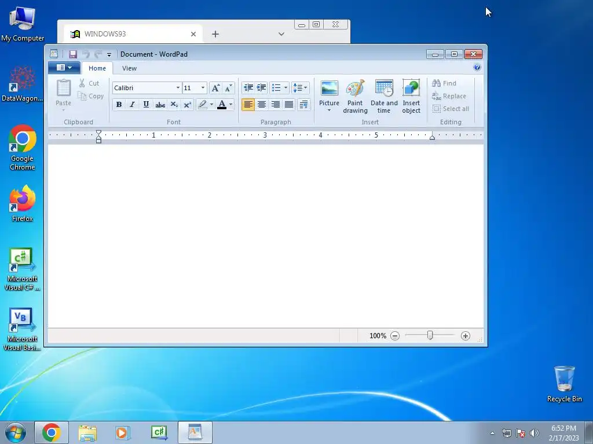The width and height of the screenshot is (593, 444).
Task: Toggle Subscript formatting
Action: [174, 105]
